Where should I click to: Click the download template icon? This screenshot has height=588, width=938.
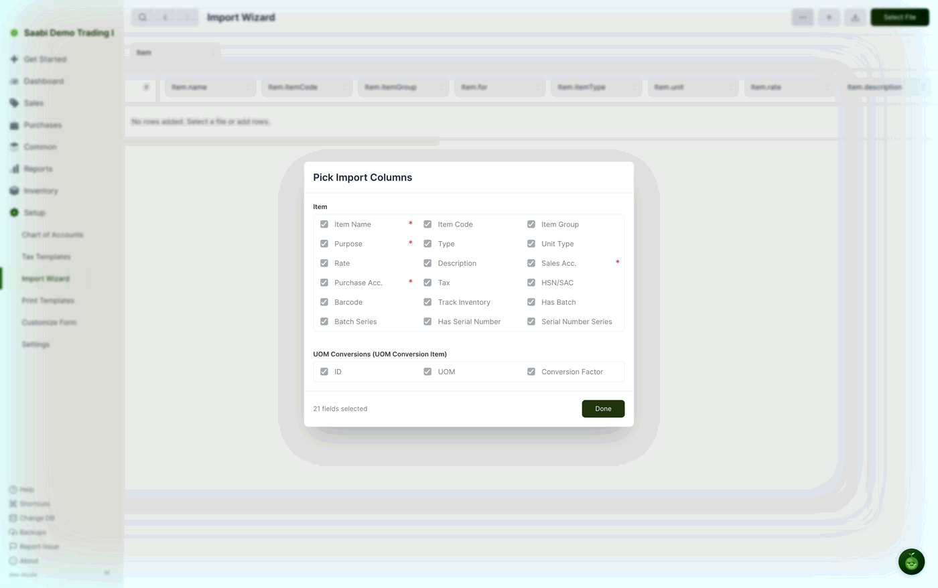[x=855, y=17]
